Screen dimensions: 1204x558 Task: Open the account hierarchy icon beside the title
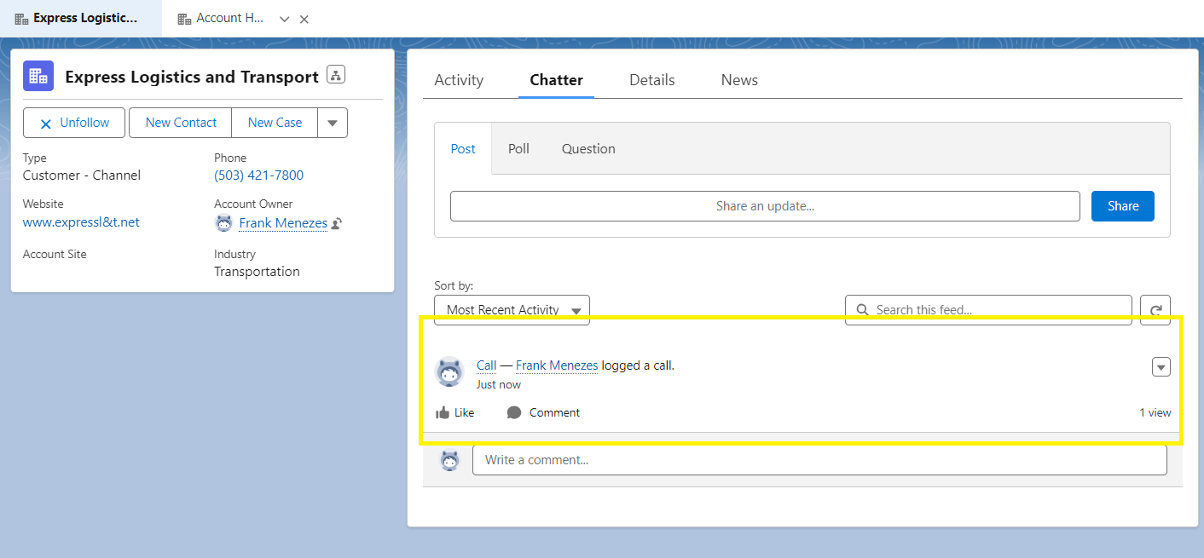(x=336, y=75)
